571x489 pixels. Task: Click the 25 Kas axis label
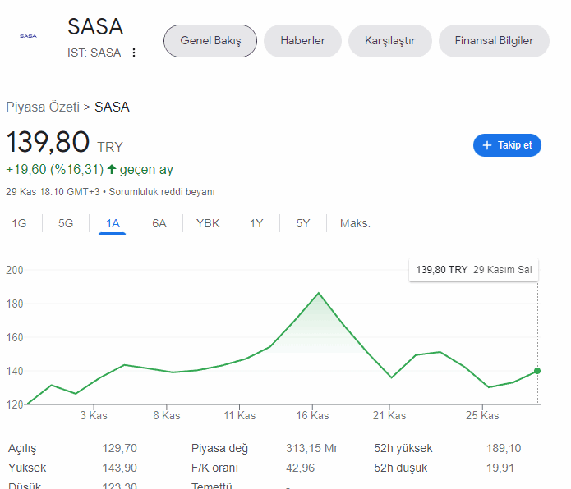(x=482, y=415)
